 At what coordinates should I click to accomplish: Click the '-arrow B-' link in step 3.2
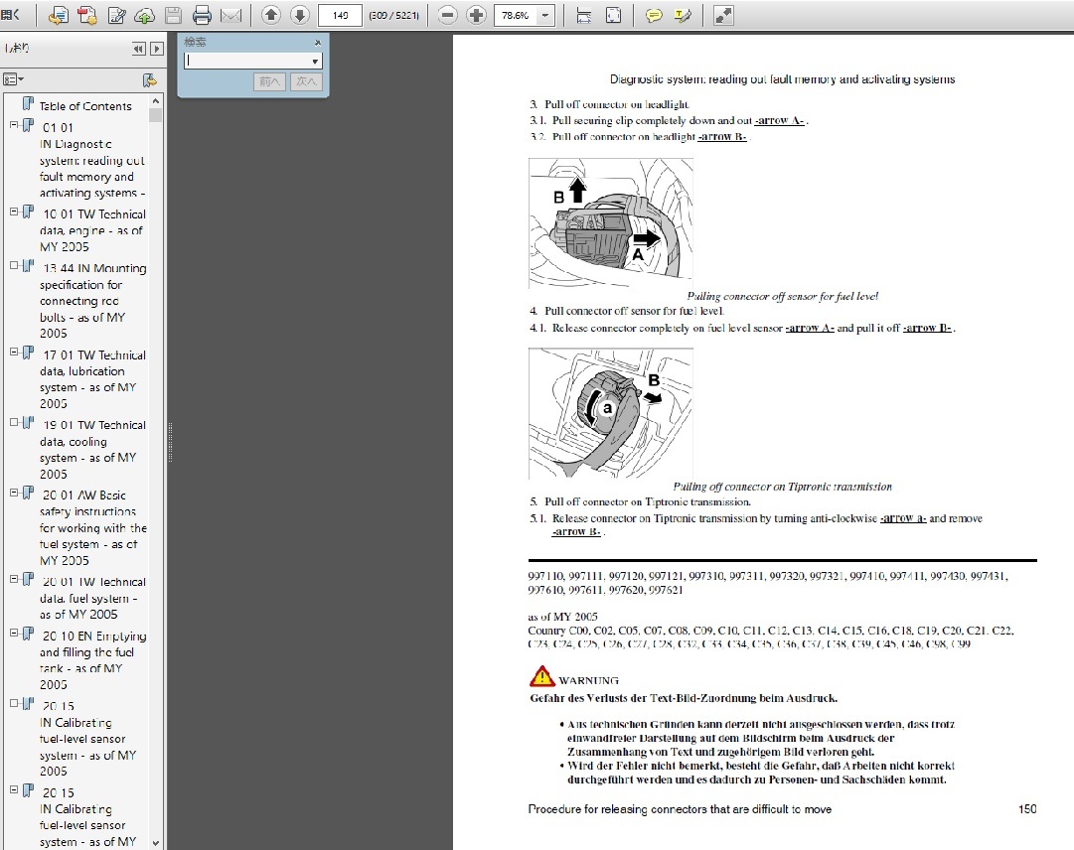pyautogui.click(x=722, y=136)
